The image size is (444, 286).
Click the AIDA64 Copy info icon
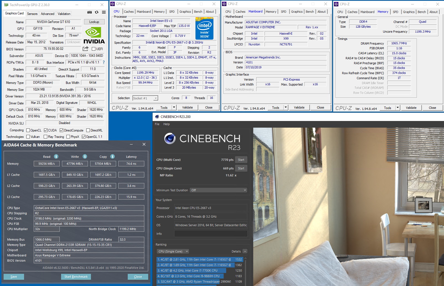(113, 156)
